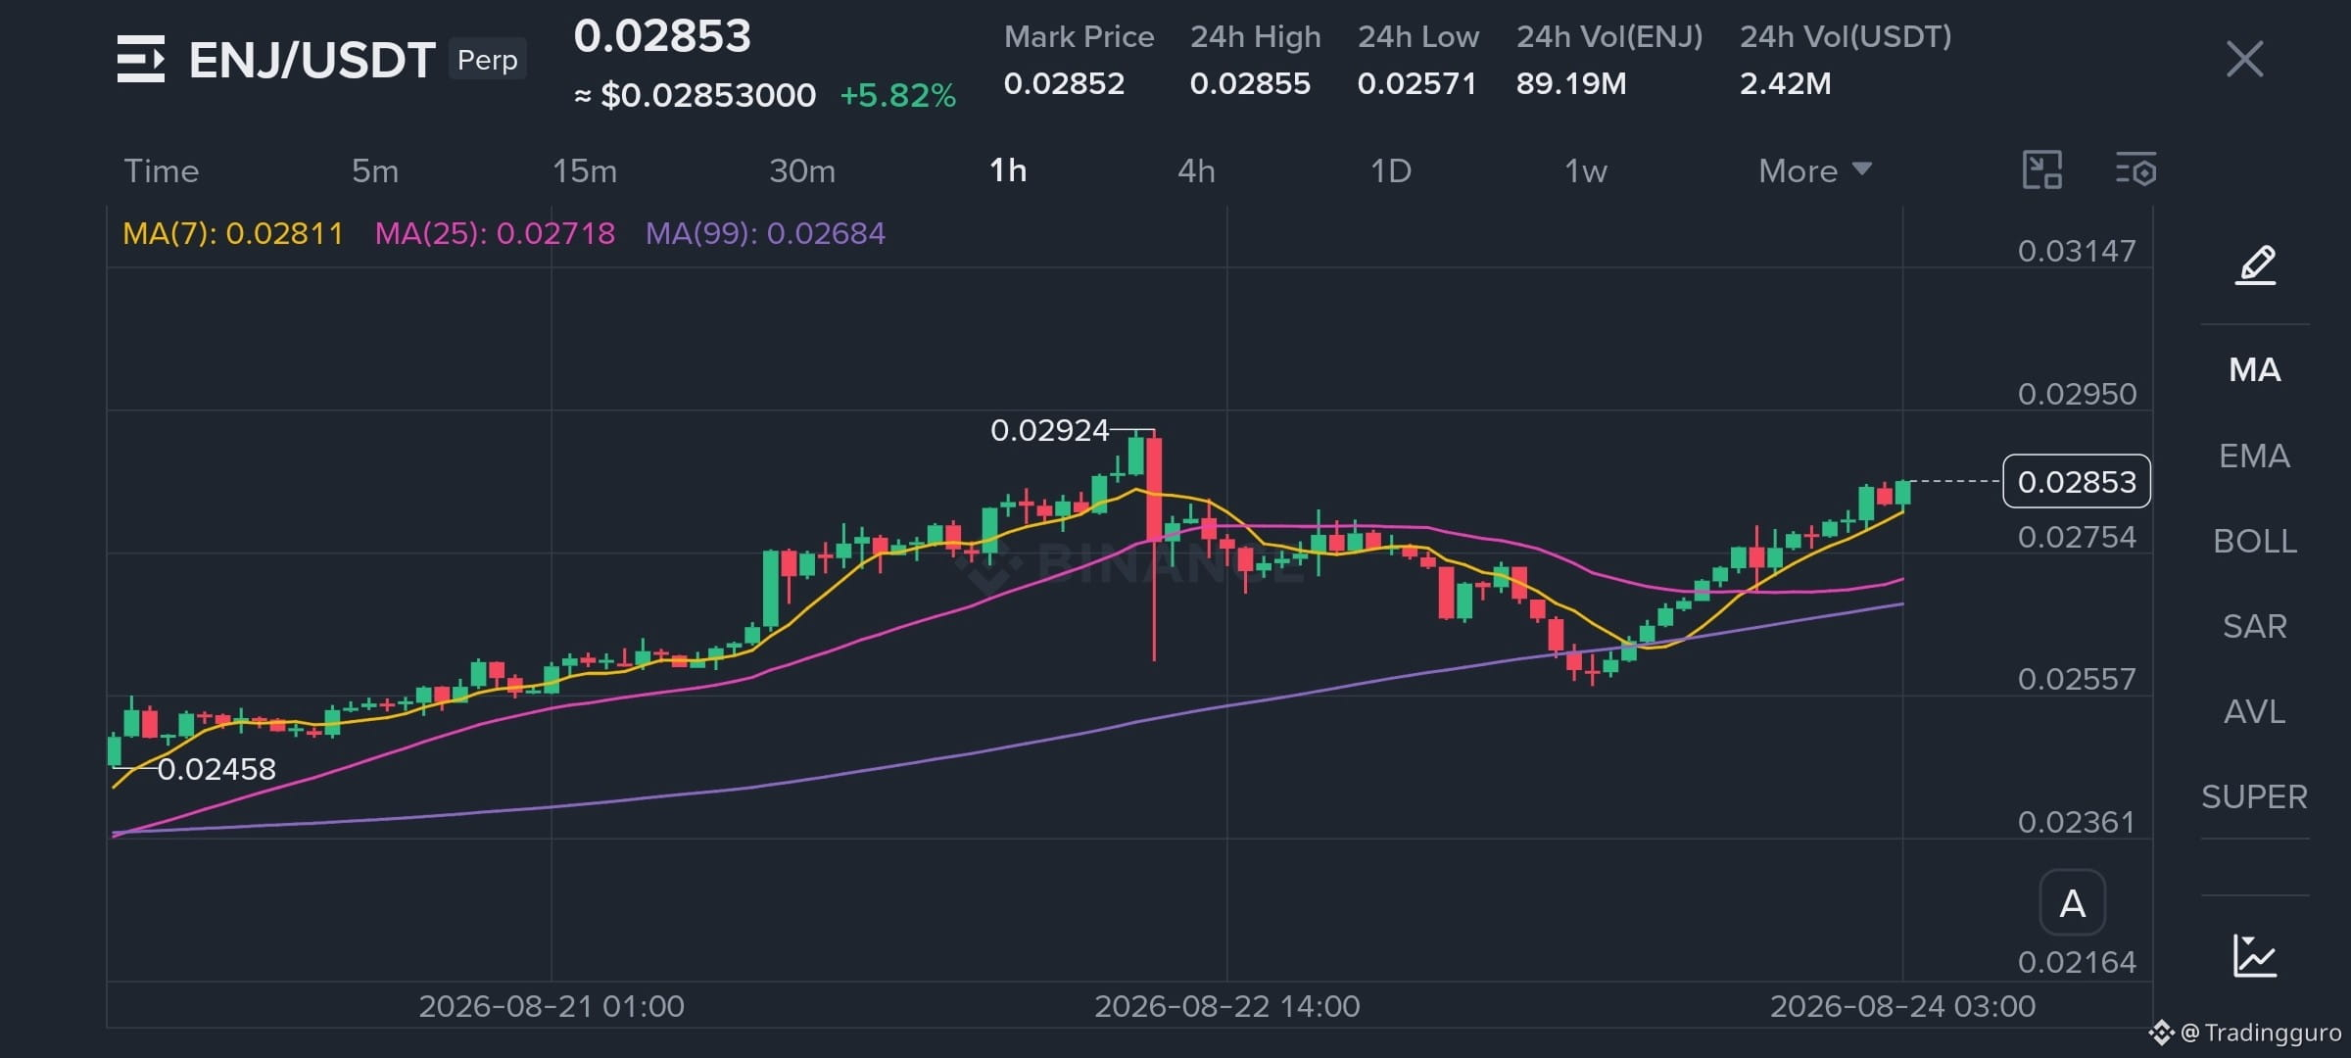Switch to the Time interval tab

click(x=162, y=170)
